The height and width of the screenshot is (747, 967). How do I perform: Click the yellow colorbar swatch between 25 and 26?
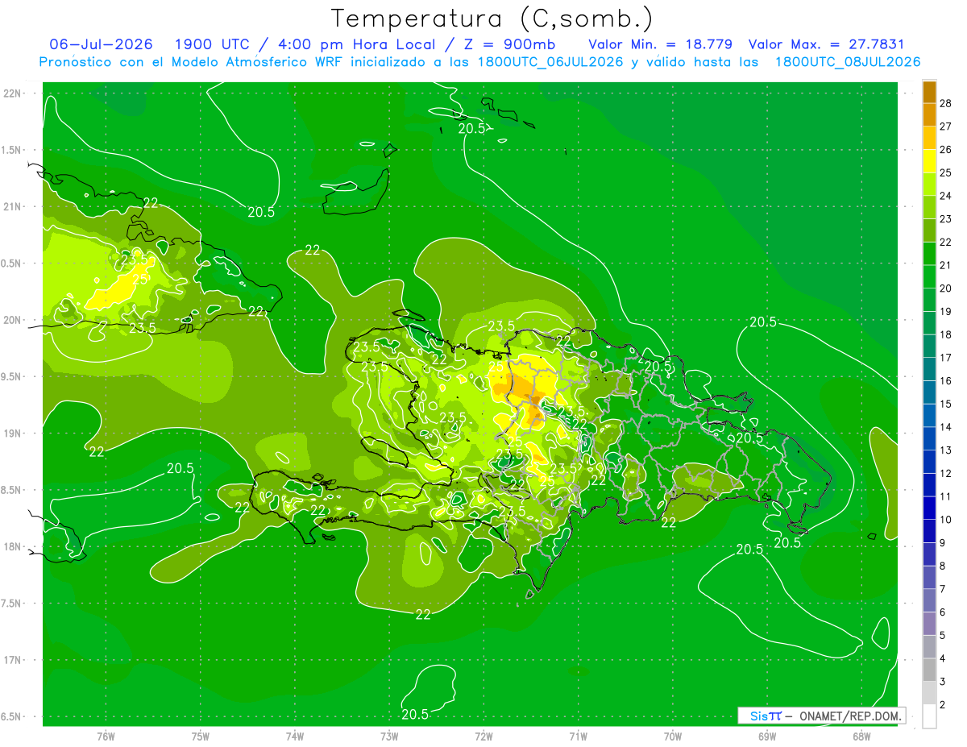point(929,161)
